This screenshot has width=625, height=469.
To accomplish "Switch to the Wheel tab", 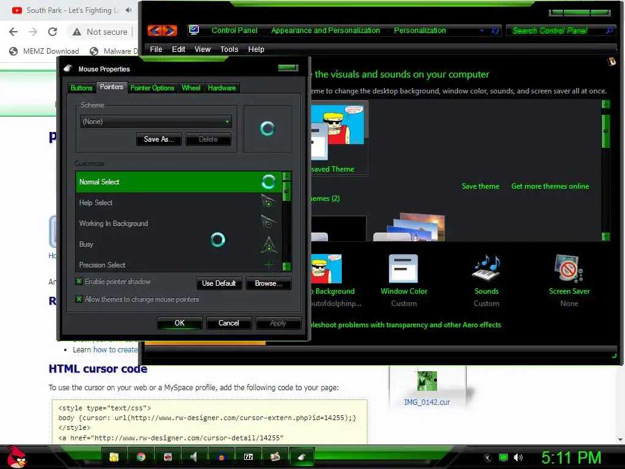I will (x=191, y=88).
